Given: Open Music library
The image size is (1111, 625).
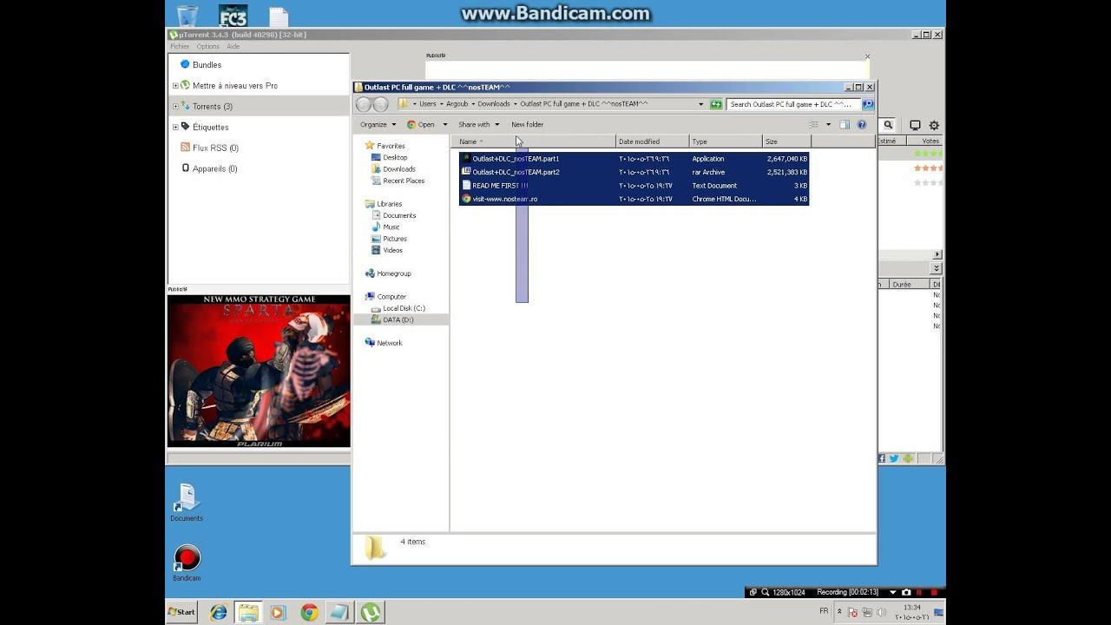Looking at the screenshot, I should coord(391,227).
